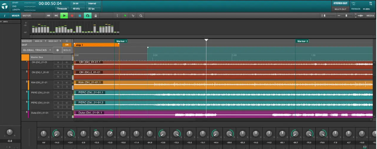The width and height of the screenshot is (377, 149).
Task: Solo the OH (Dir)_01-01 track 1
Action: 66,66
